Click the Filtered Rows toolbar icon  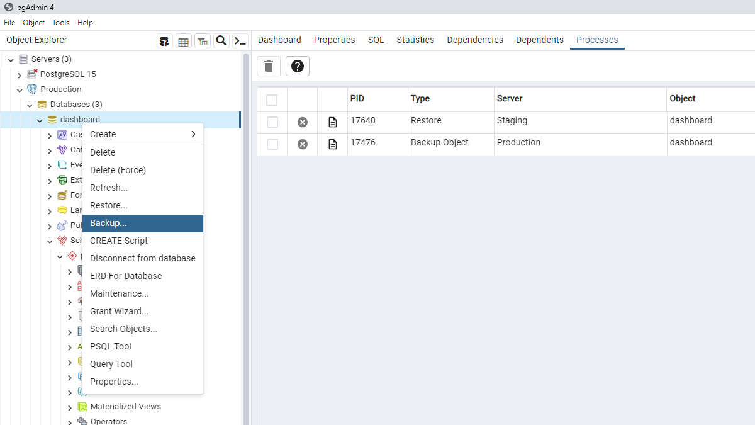click(203, 42)
